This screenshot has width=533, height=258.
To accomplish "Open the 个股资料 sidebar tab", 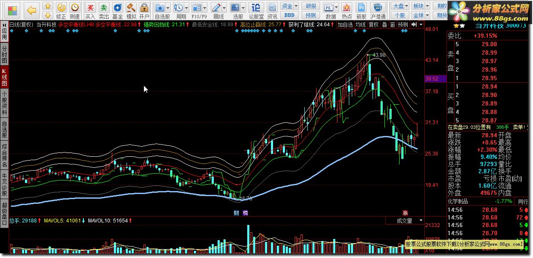I will [x=4, y=103].
